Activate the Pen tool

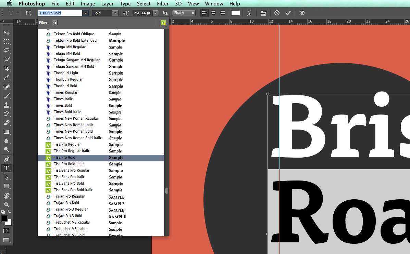(x=7, y=159)
